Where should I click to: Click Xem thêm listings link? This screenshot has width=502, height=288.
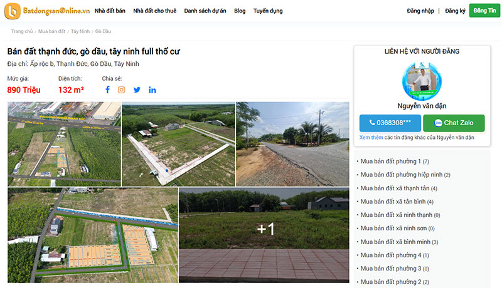tap(371, 137)
